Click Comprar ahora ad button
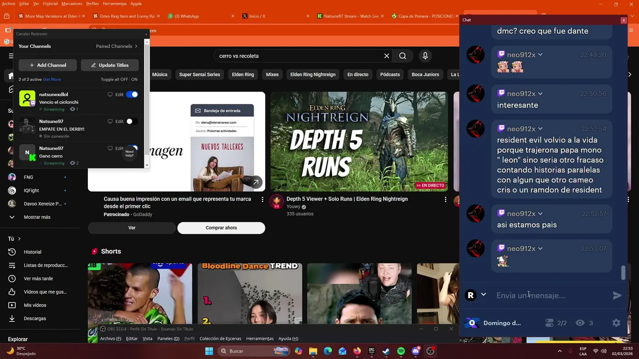 pos(221,228)
